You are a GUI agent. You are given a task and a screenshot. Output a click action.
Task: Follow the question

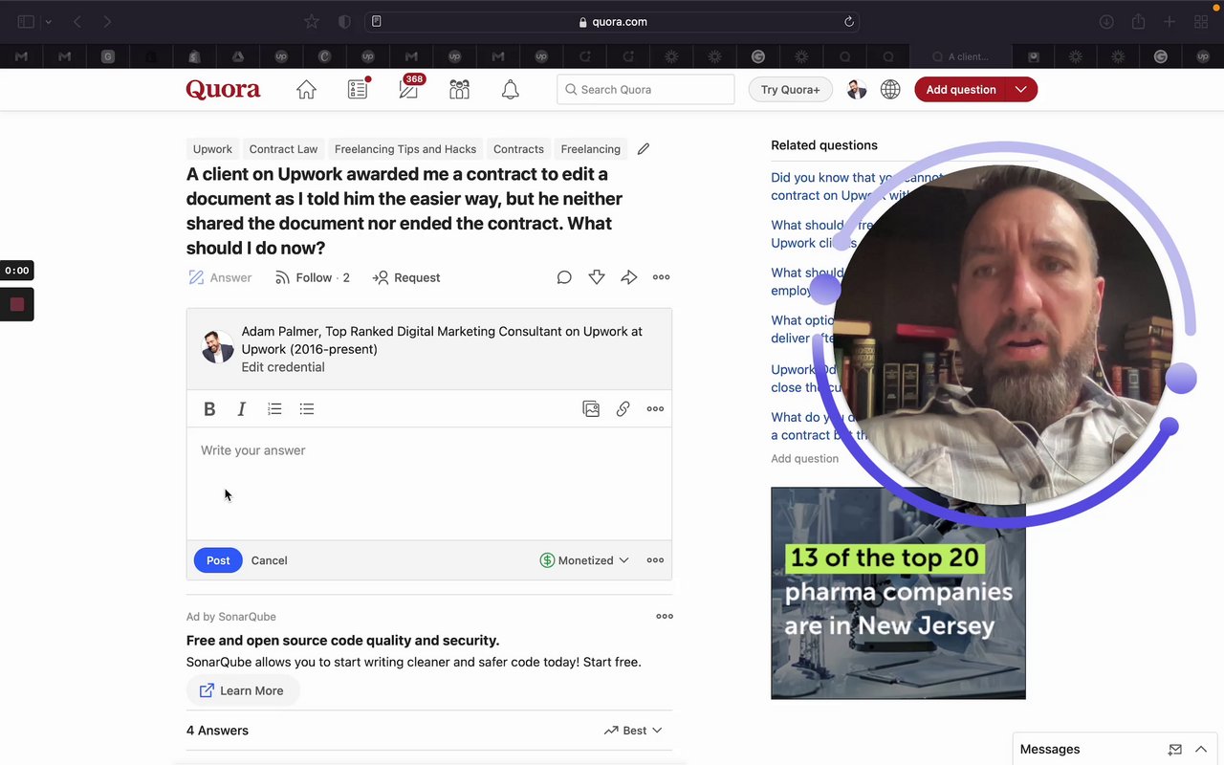coord(312,277)
